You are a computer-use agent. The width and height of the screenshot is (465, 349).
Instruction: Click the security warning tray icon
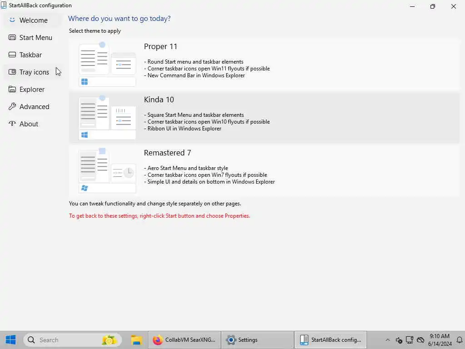click(x=399, y=340)
